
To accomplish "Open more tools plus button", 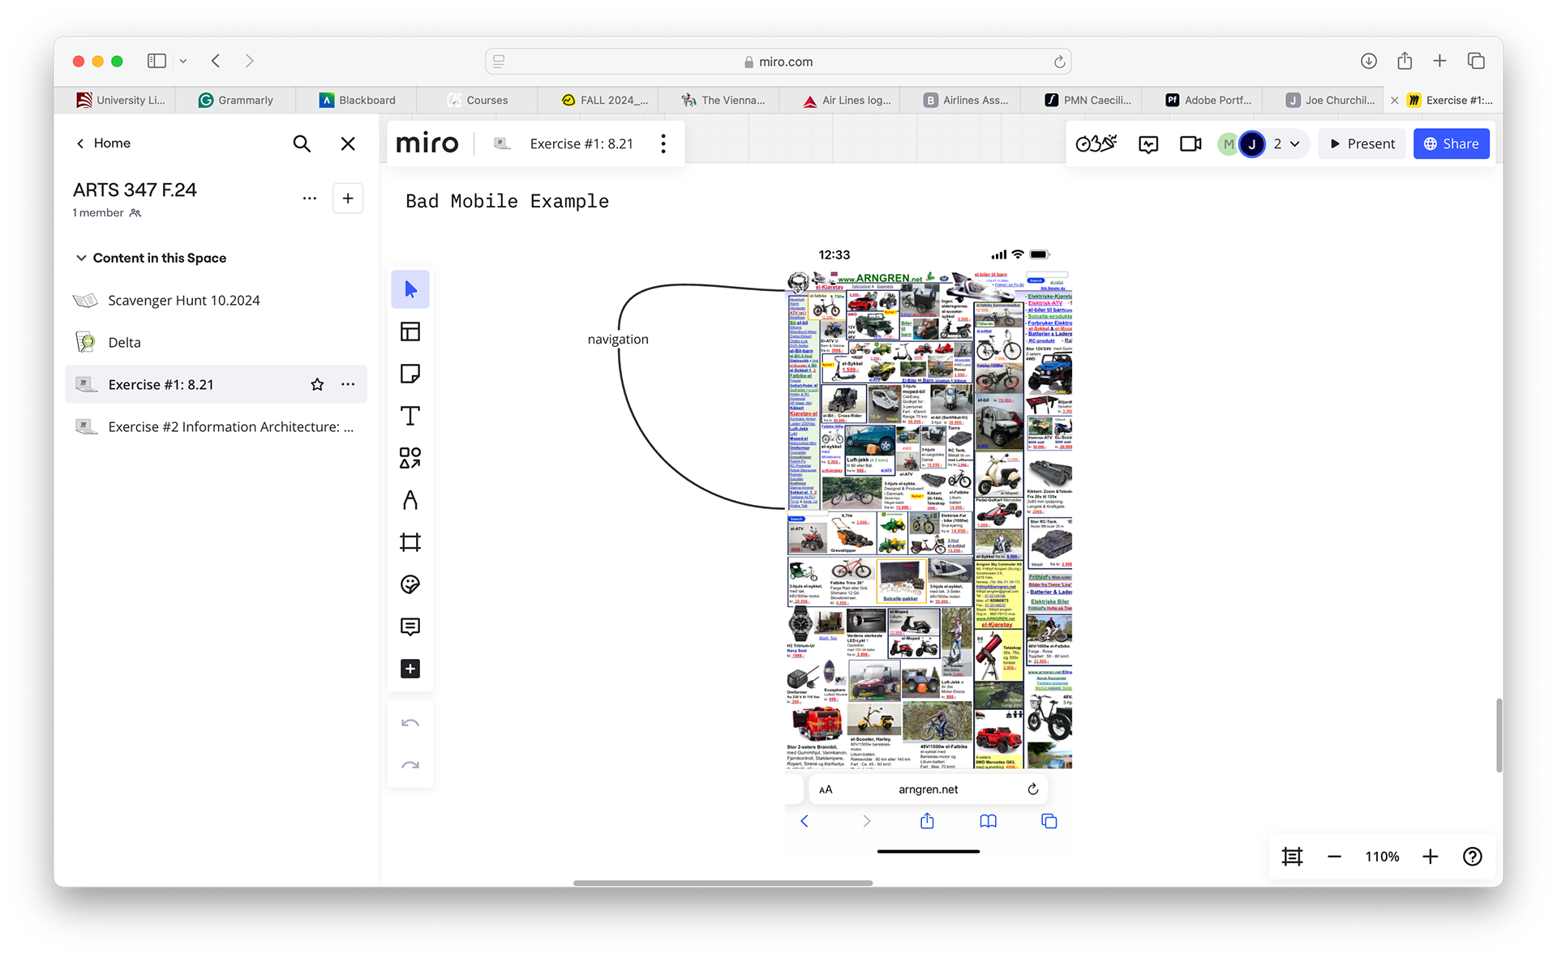I will click(410, 669).
